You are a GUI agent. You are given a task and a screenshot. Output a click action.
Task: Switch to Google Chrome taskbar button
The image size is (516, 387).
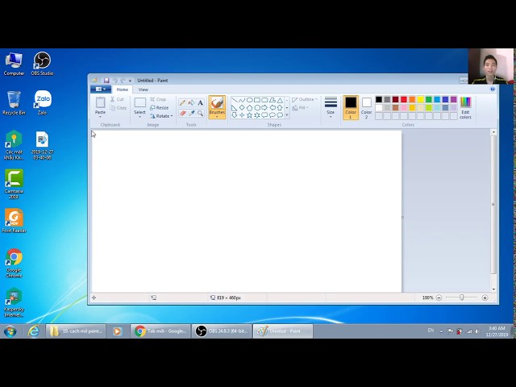(160, 331)
